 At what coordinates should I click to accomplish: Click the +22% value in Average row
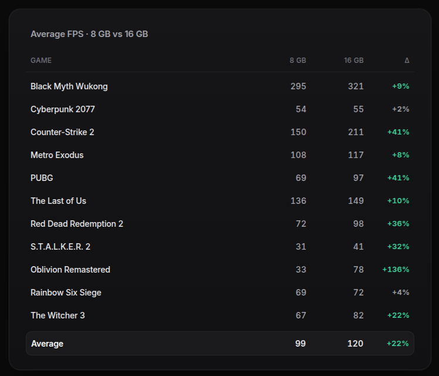pos(397,344)
